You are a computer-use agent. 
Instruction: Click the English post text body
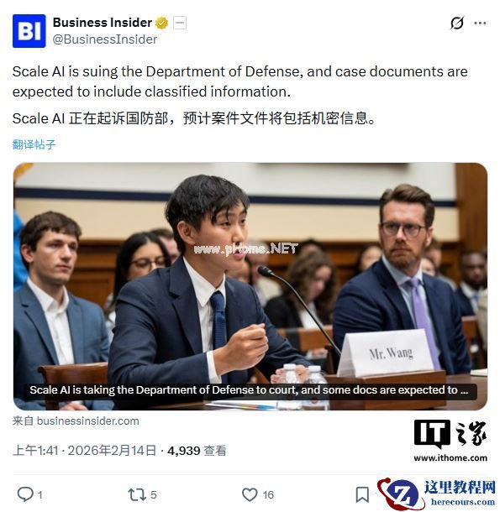coord(240,81)
